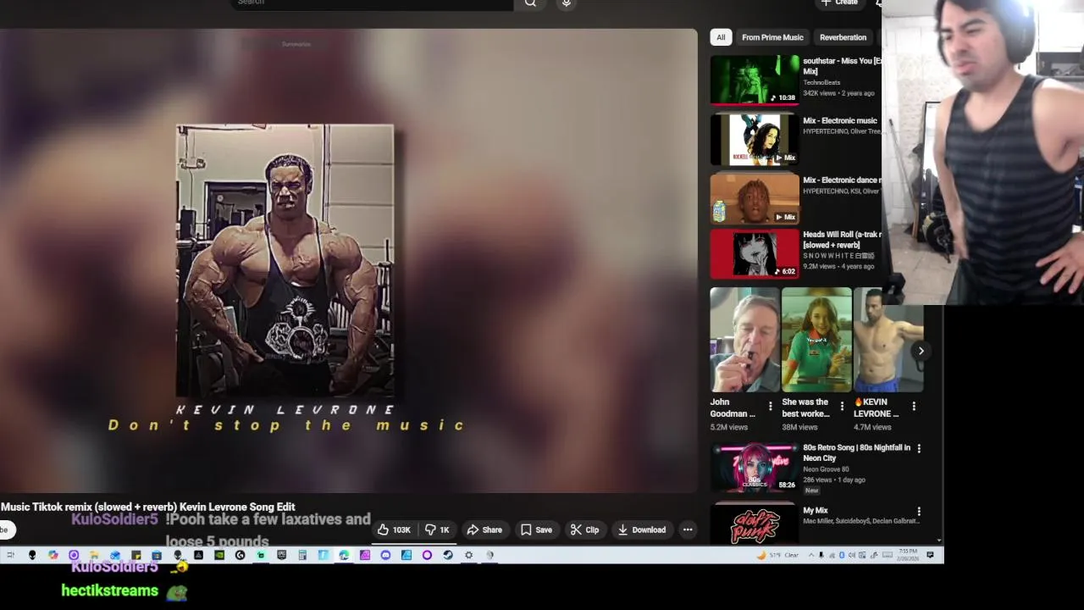This screenshot has height=610, width=1084.
Task: Open clock showing 7:55 PM
Action: (908, 555)
